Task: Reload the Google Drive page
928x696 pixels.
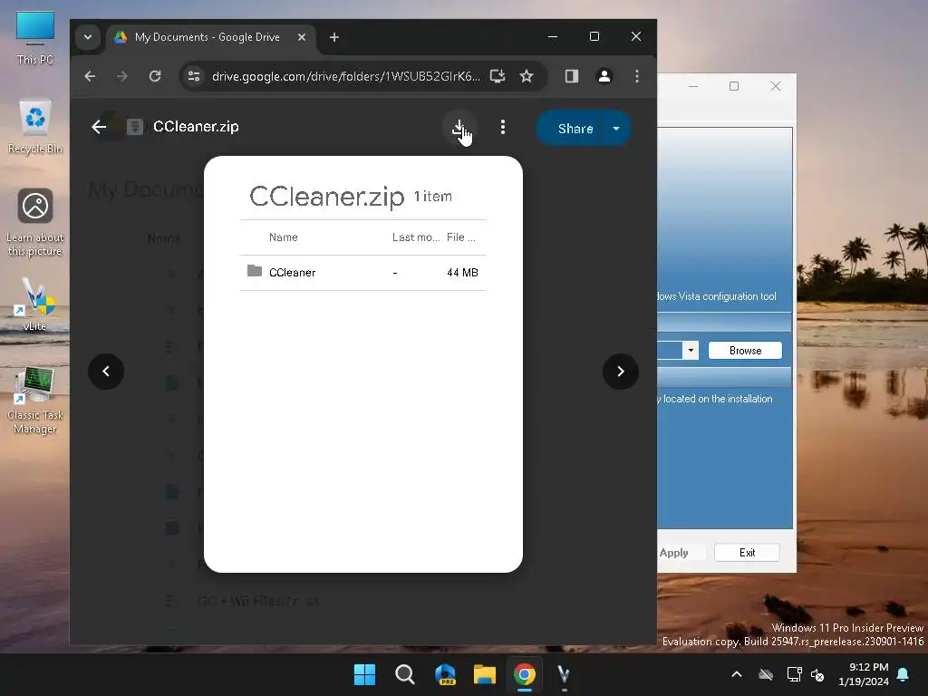Action: point(155,76)
